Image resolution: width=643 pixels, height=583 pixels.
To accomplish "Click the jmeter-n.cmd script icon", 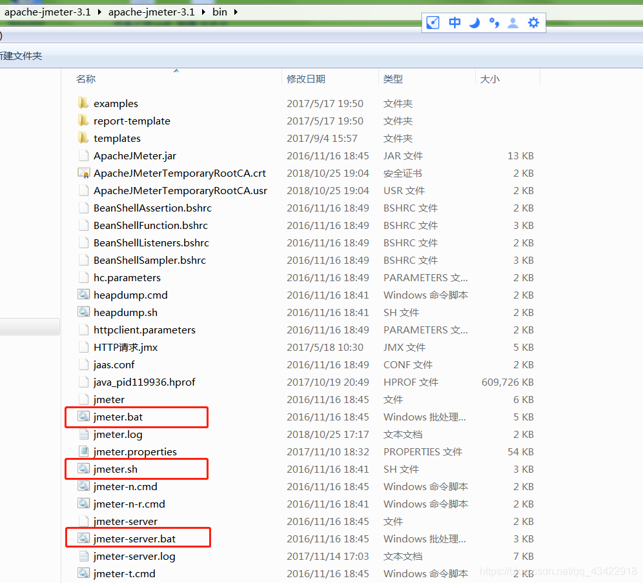I will [x=84, y=486].
